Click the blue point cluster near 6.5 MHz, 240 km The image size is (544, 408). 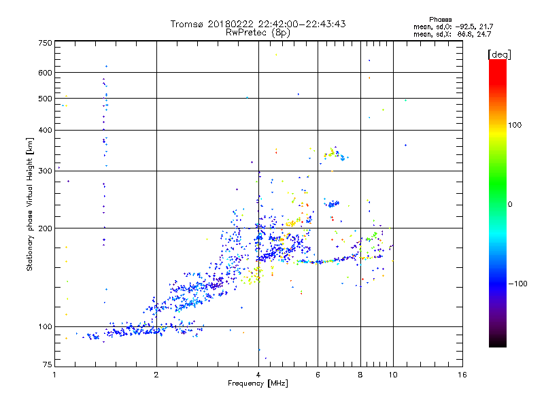(333, 204)
